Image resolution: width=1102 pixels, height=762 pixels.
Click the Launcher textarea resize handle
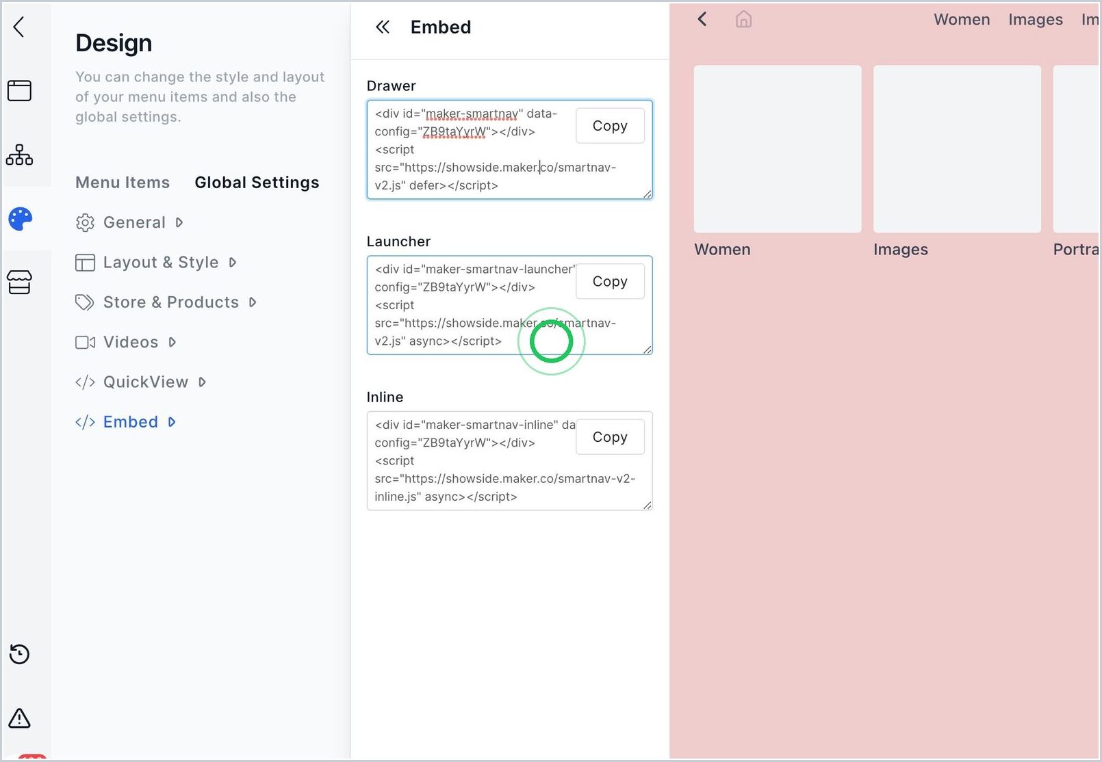[647, 350]
